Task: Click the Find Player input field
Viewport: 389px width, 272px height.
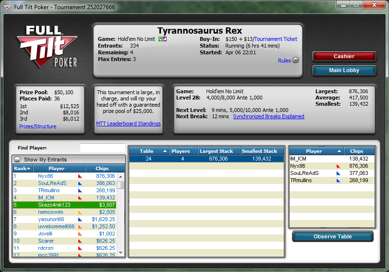Action: tap(102, 148)
